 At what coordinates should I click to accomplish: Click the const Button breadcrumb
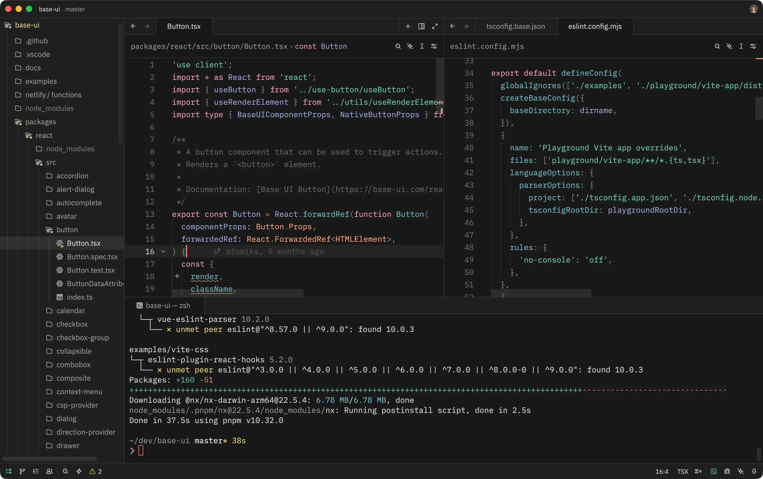point(321,46)
